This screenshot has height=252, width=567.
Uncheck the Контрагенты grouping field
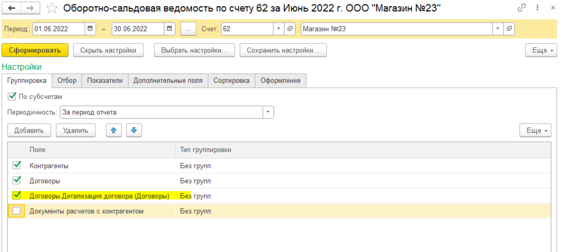pos(16,166)
